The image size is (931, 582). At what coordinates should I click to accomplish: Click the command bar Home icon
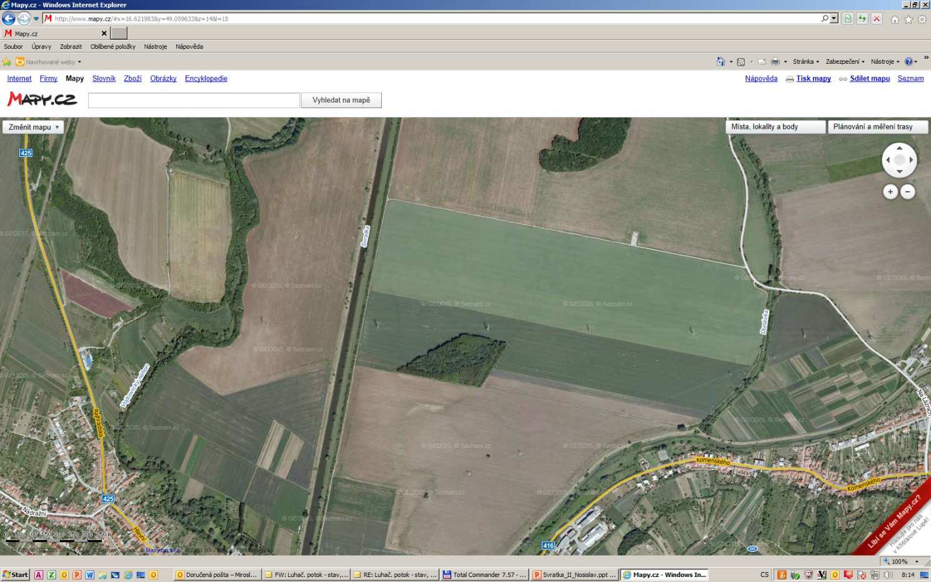click(x=721, y=62)
